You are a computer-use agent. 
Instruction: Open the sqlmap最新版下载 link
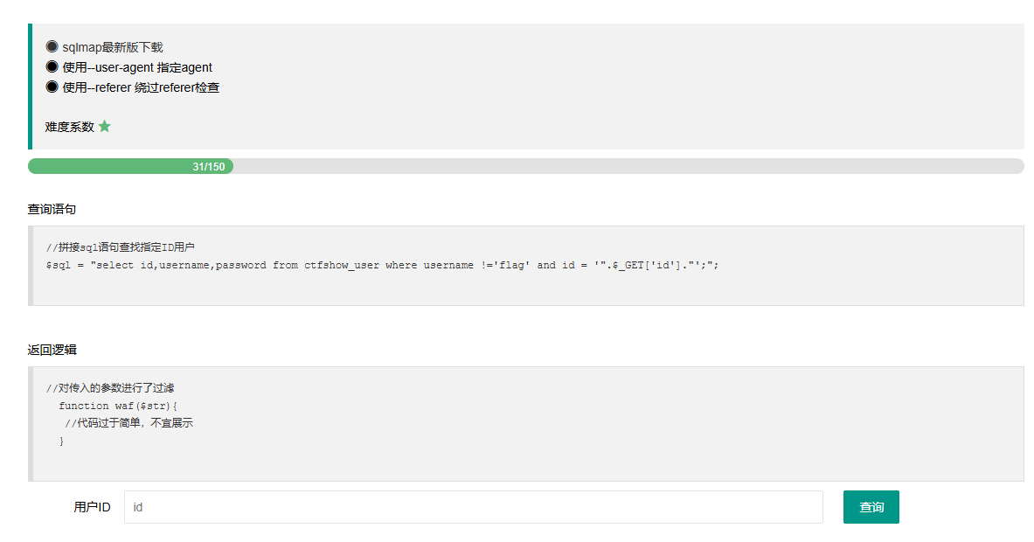tap(113, 47)
